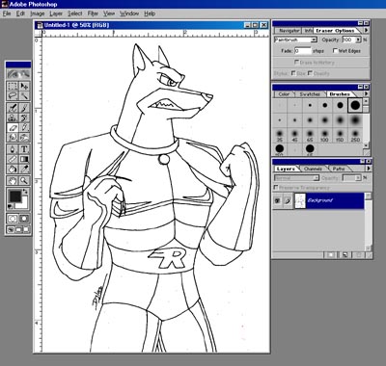Choose full screen with menu bar mode
Viewport: 386px width, 366px height.
(x=18, y=230)
